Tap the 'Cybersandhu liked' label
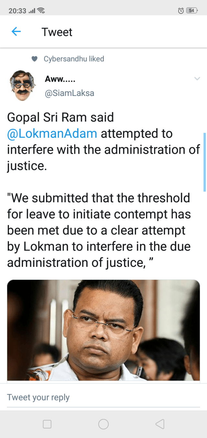 [x=74, y=59]
